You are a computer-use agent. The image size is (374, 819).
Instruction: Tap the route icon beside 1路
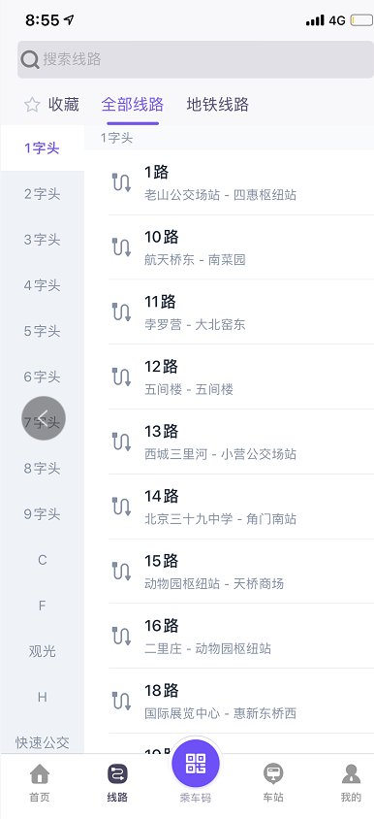coord(121,182)
